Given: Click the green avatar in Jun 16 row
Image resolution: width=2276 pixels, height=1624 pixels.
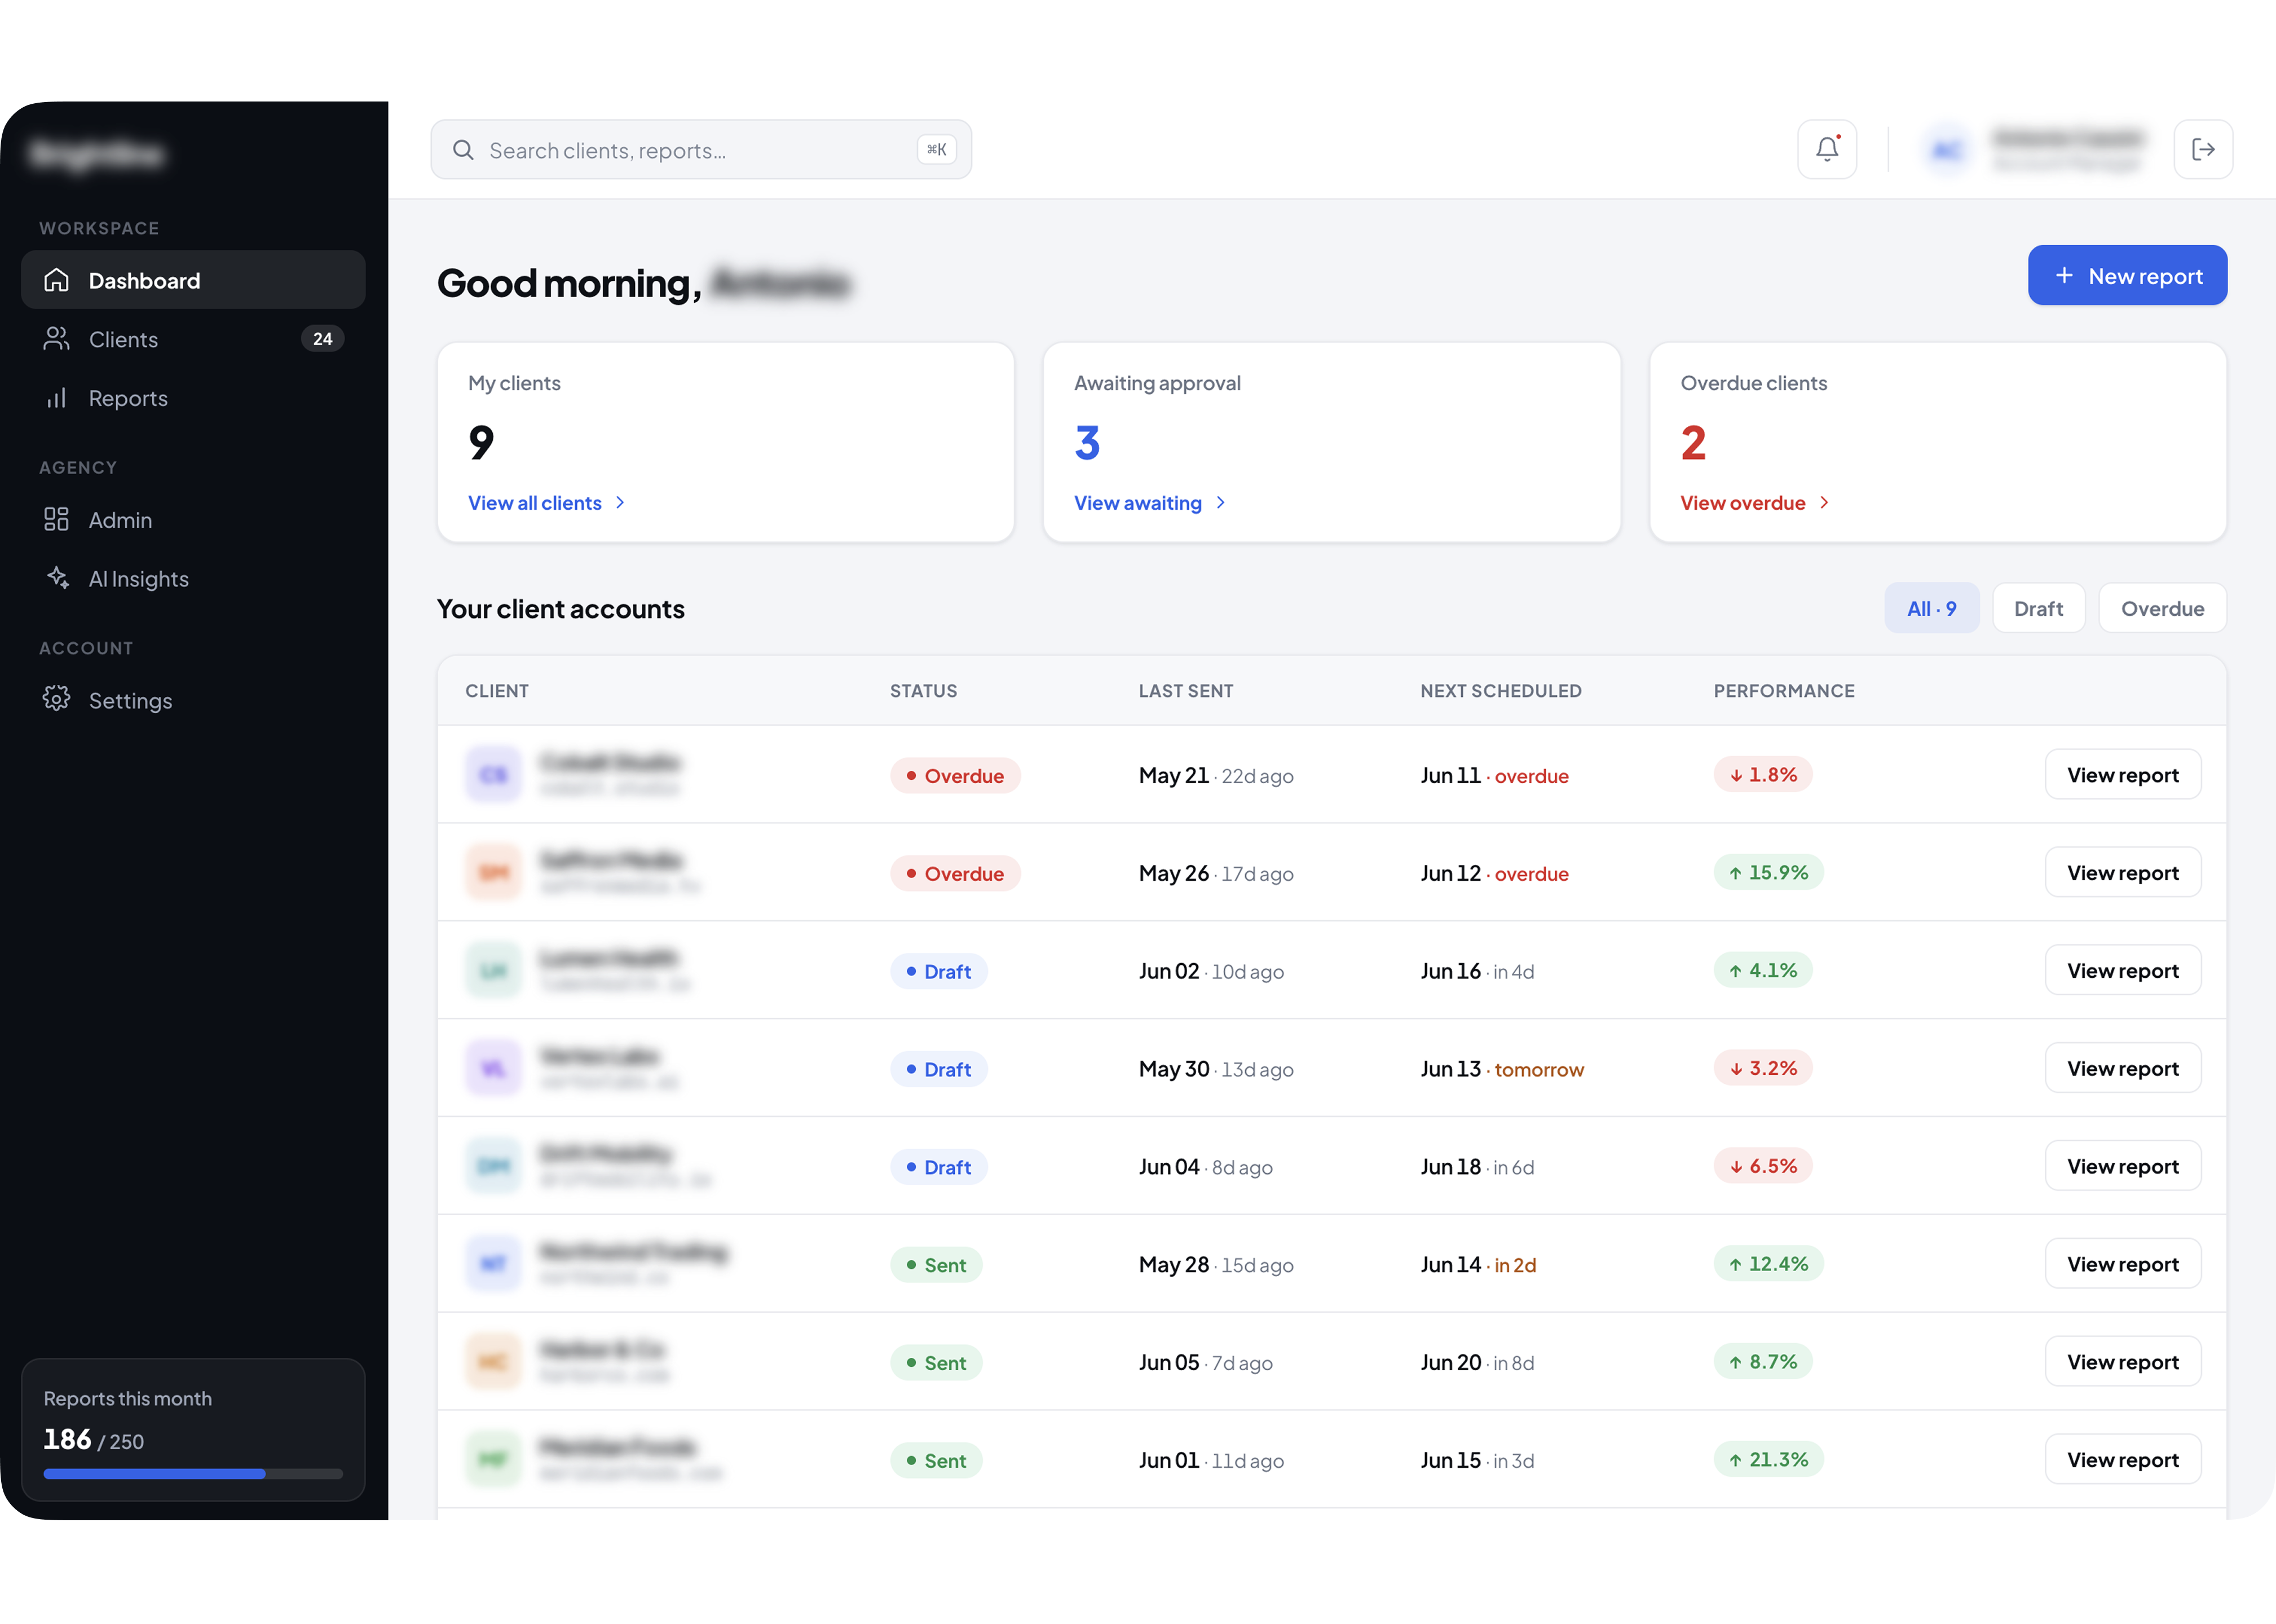Looking at the screenshot, I should tap(493, 971).
